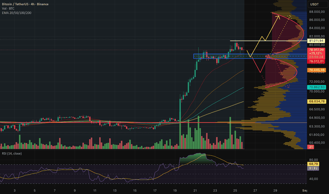This screenshot has width=329, height=194.
Task: Select the Vol · BTC indicator label
Action: pyautogui.click(x=8, y=8)
